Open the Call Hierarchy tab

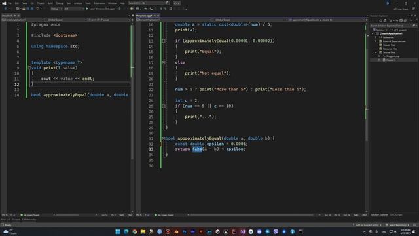(29, 220)
